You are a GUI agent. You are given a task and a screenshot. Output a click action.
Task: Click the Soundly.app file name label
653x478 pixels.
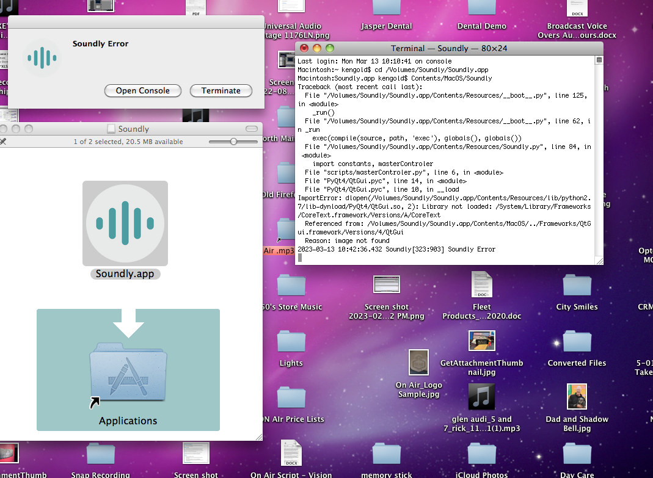125,273
